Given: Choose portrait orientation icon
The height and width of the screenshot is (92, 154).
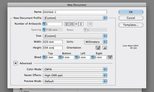Looking at the screenshot, I should pos(98,48).
